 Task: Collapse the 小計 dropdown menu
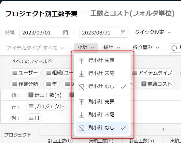86,47
